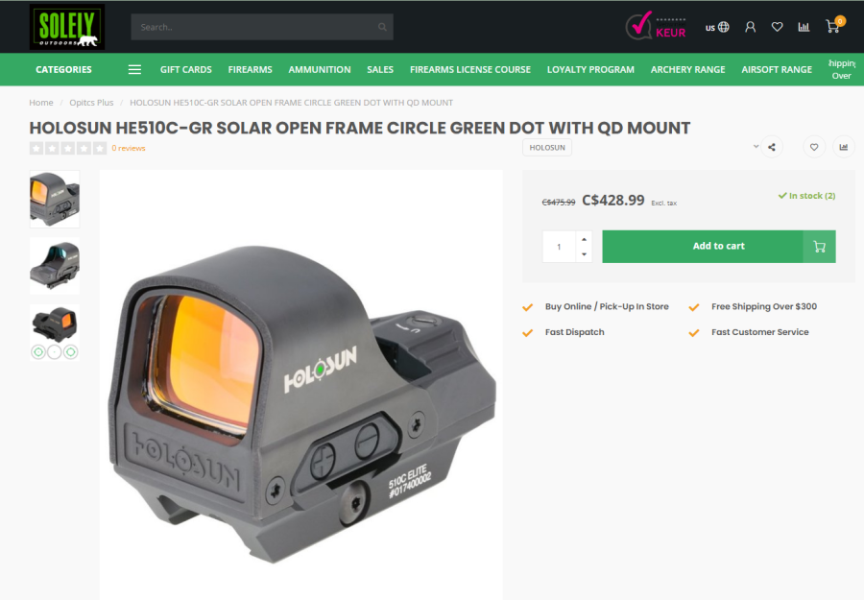Click the Solely Outdoors logo
The width and height of the screenshot is (864, 600).
coord(67,27)
